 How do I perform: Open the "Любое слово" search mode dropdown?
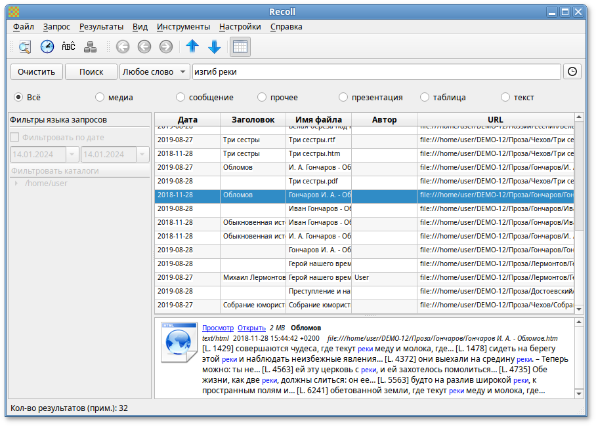[154, 71]
